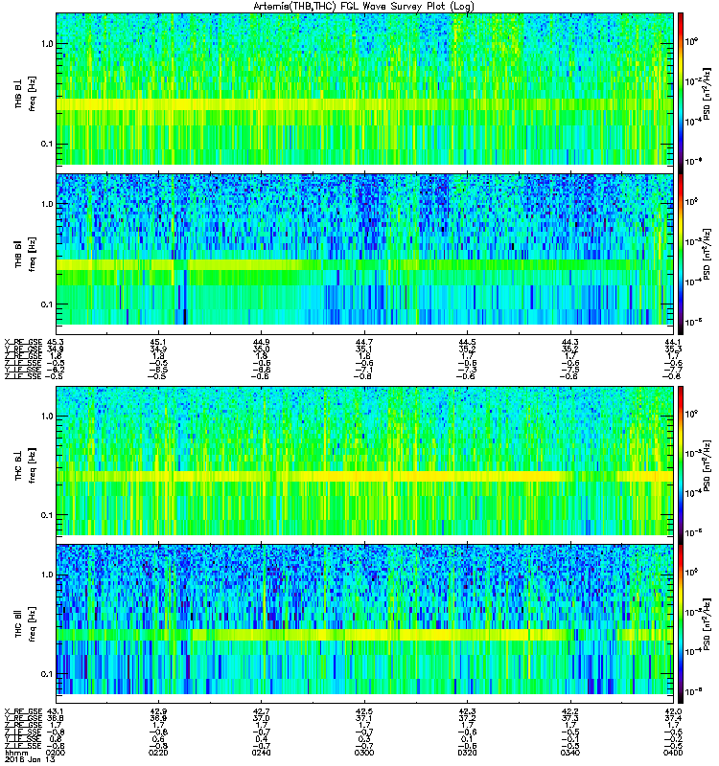Click the '1.0' frequency tick of the THB B∥ panel
Screen dimensions: 719x766
(x=47, y=204)
